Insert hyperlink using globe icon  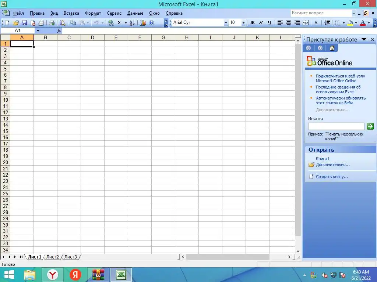click(x=111, y=23)
